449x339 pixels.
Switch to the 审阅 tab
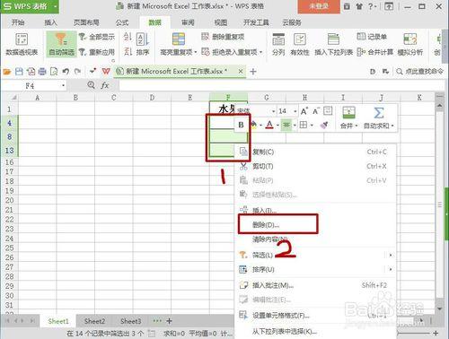click(x=188, y=22)
